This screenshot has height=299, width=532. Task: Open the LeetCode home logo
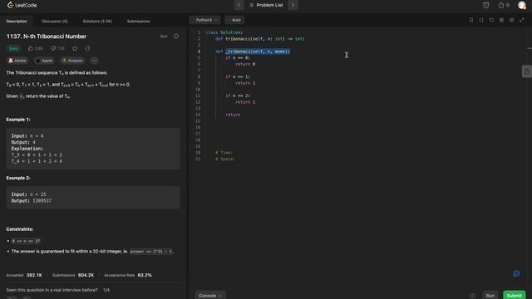pyautogui.click(x=22, y=5)
